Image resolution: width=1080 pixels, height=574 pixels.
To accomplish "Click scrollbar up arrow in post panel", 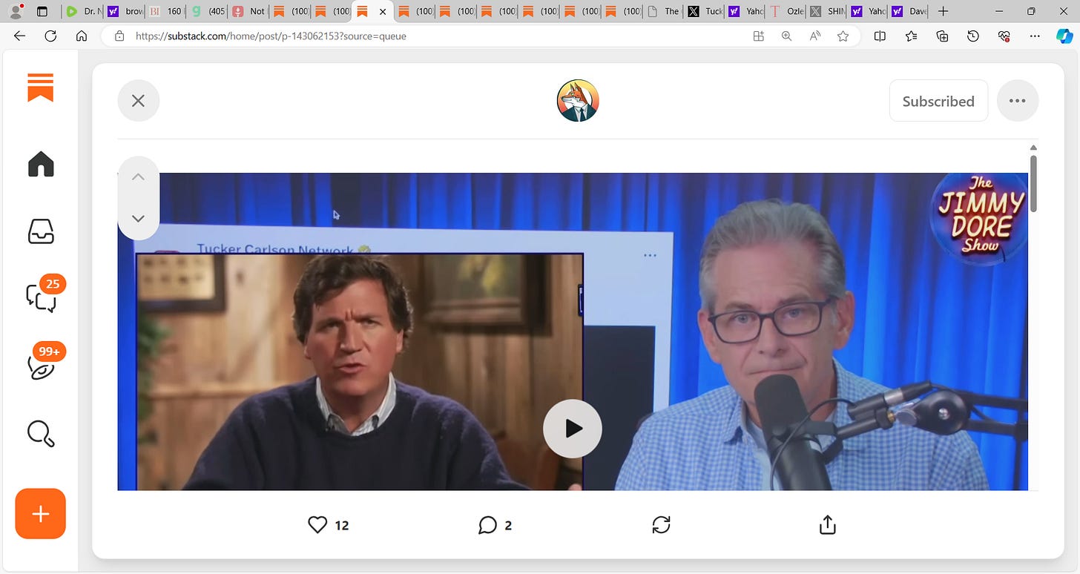I will 1033,148.
